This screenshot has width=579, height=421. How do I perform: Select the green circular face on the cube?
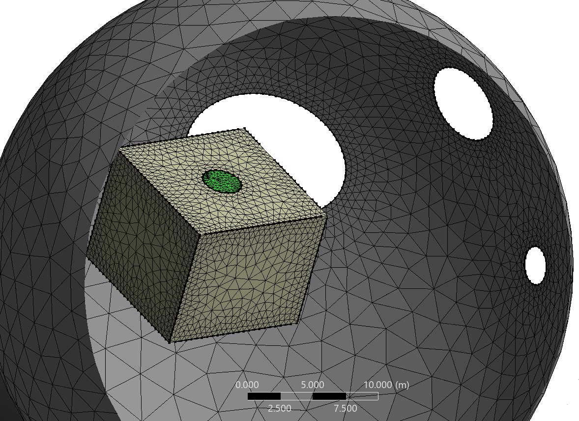click(x=222, y=181)
